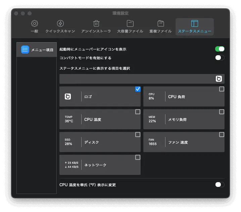The image size is (241, 212).
Task: Check the CPU 負荷 checkbox
Action: pos(222,89)
